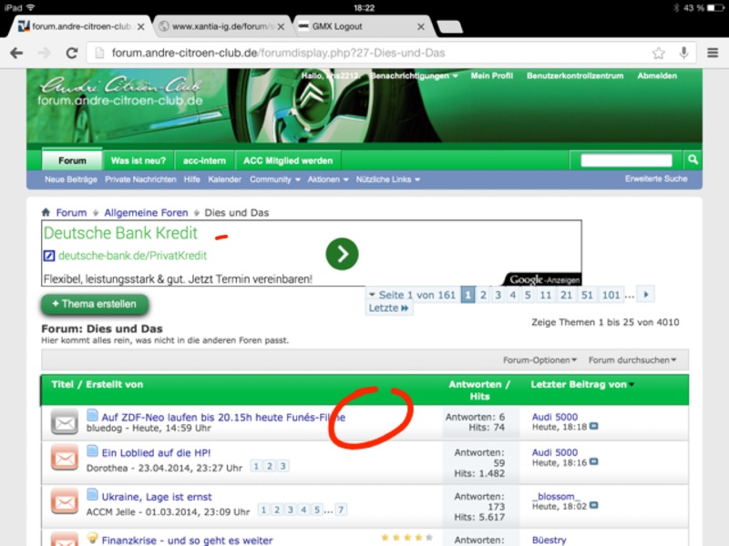Open Erweiterte Suche
The image size is (729, 546).
pos(656,178)
